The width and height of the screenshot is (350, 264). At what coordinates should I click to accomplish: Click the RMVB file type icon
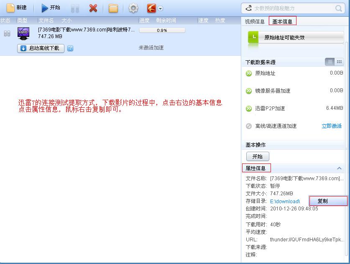click(23, 34)
